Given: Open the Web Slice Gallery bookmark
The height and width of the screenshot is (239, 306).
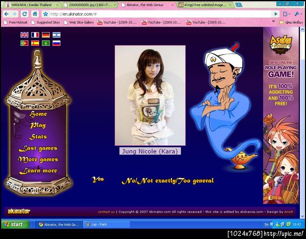Looking at the screenshot, I should [79, 22].
